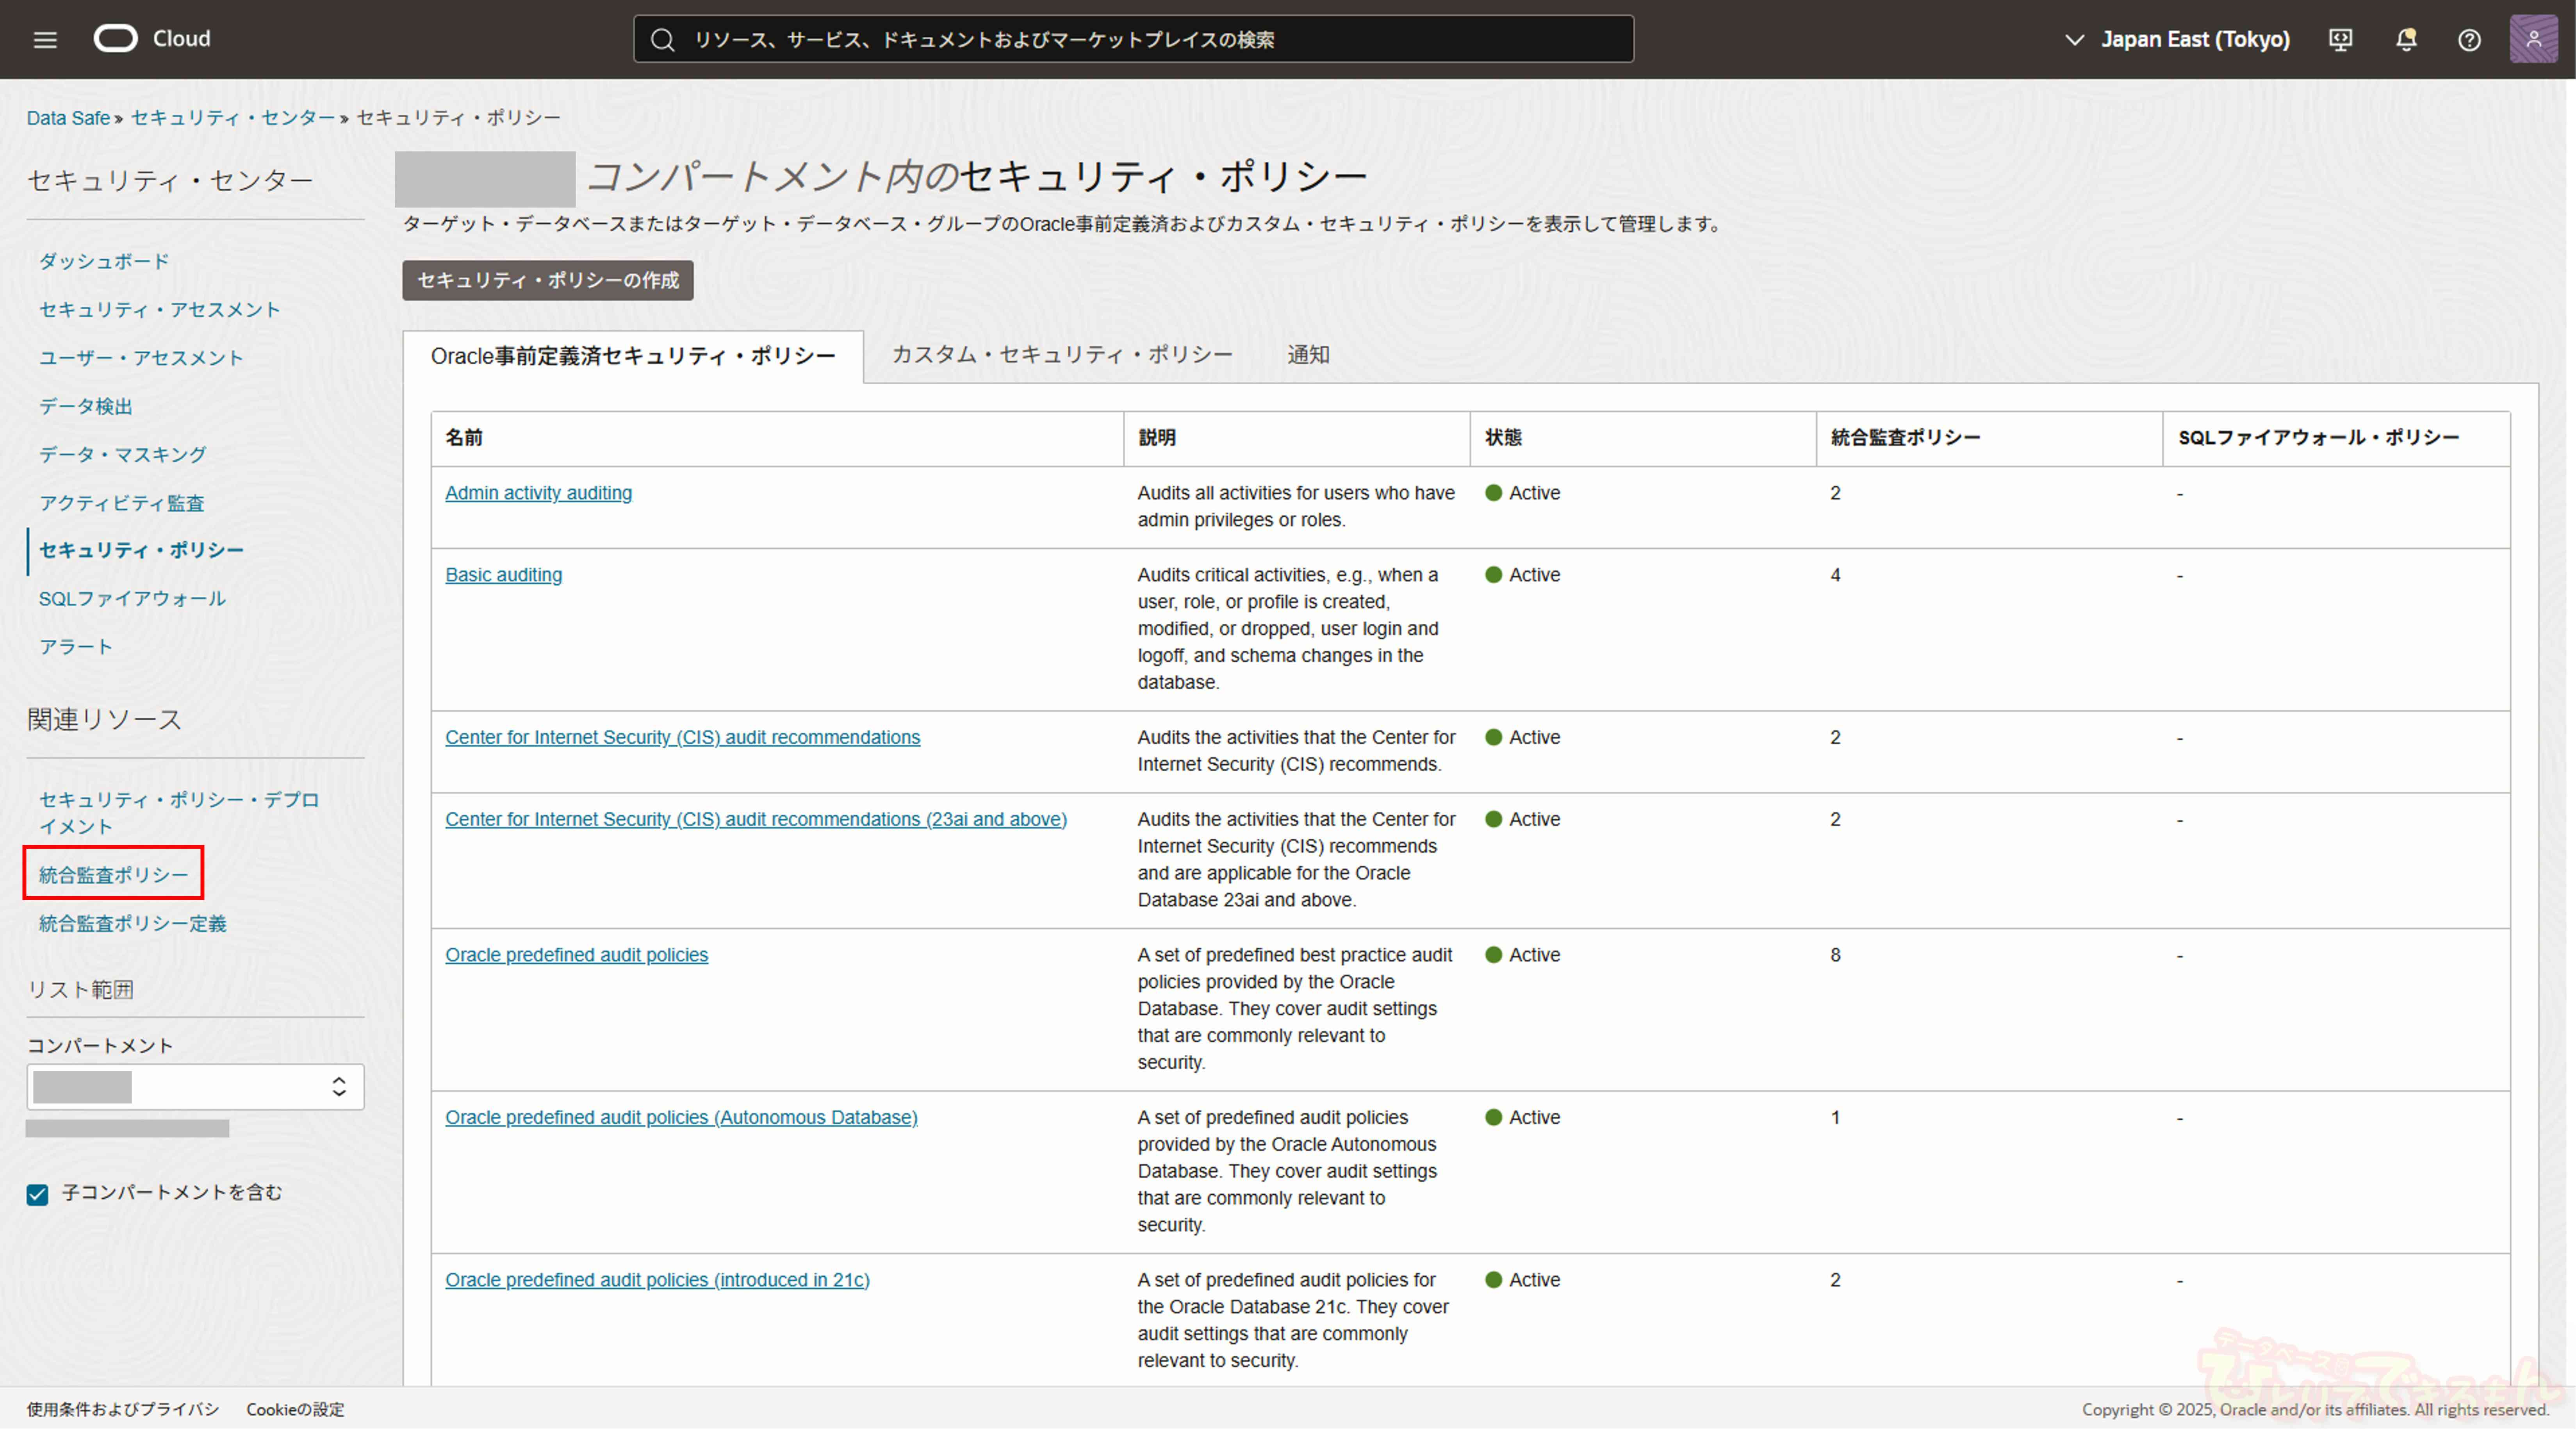This screenshot has height=1429, width=2576.
Task: Open the user profile avatar menu
Action: 2533,39
